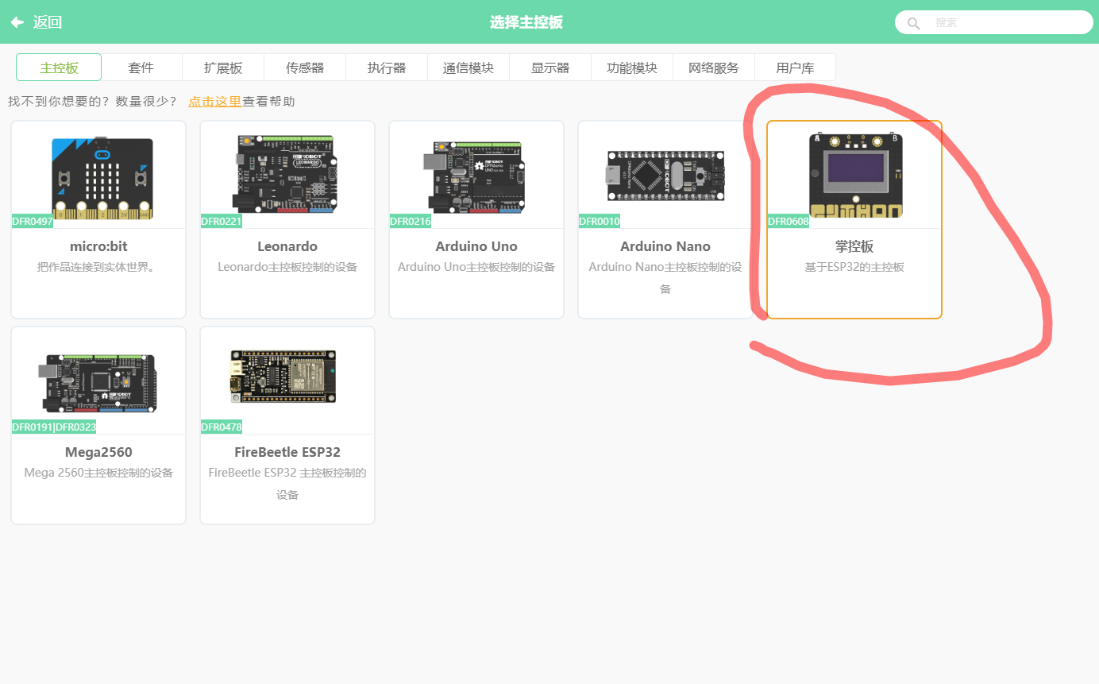Click the DFR0216 product tag

[x=411, y=221]
